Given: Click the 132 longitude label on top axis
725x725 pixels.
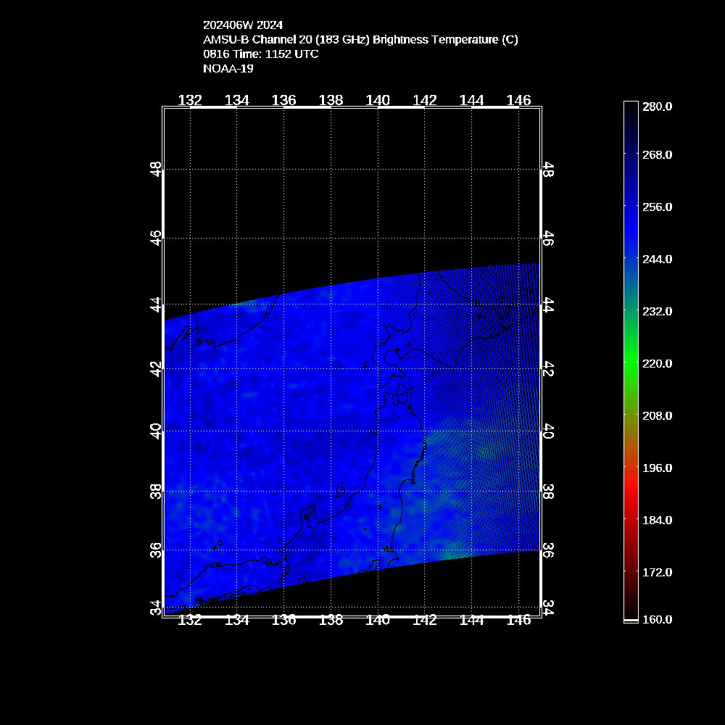Looking at the screenshot, I should (190, 100).
